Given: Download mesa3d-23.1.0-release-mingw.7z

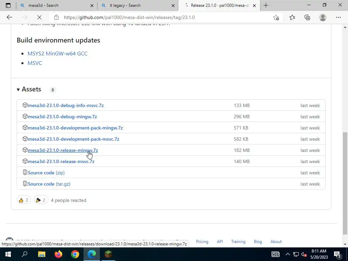Looking at the screenshot, I should [x=63, y=150].
